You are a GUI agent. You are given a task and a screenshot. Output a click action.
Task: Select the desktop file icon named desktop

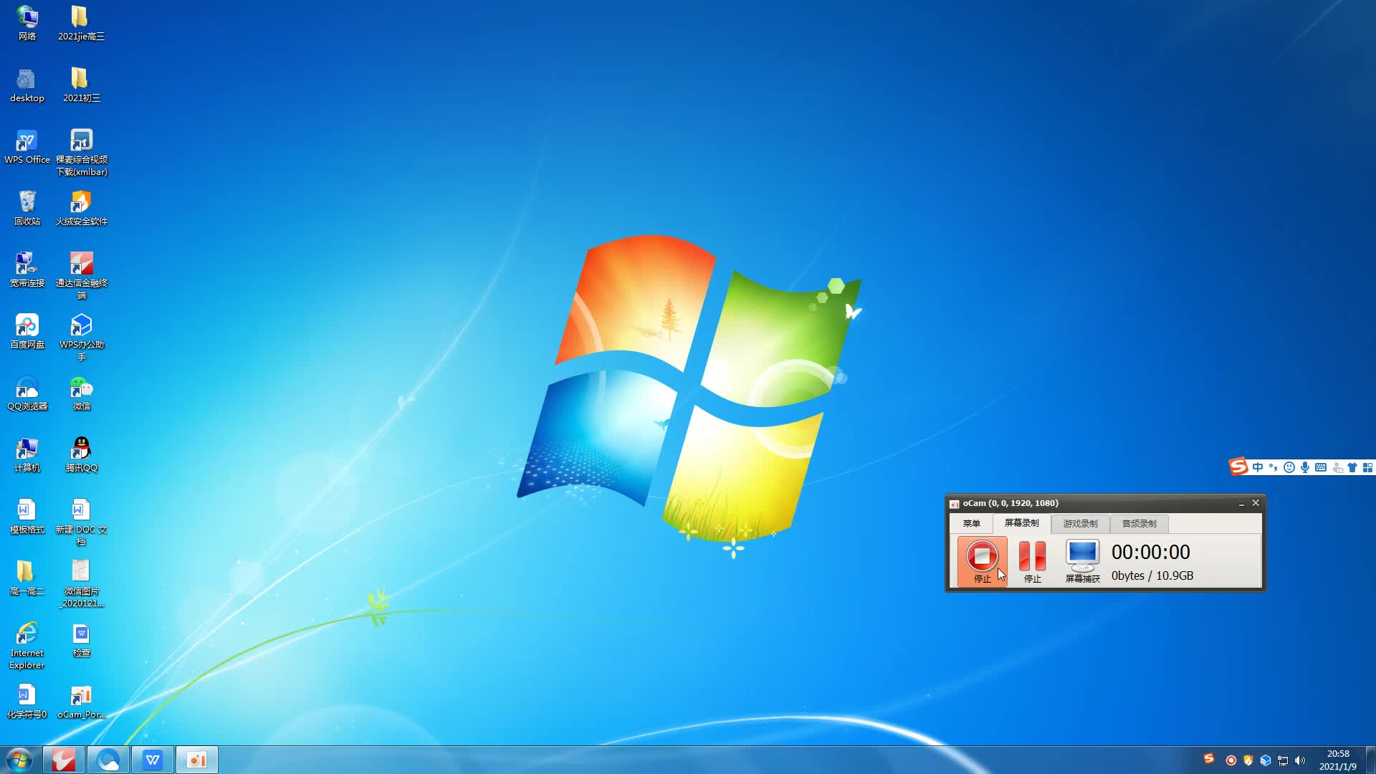(27, 85)
